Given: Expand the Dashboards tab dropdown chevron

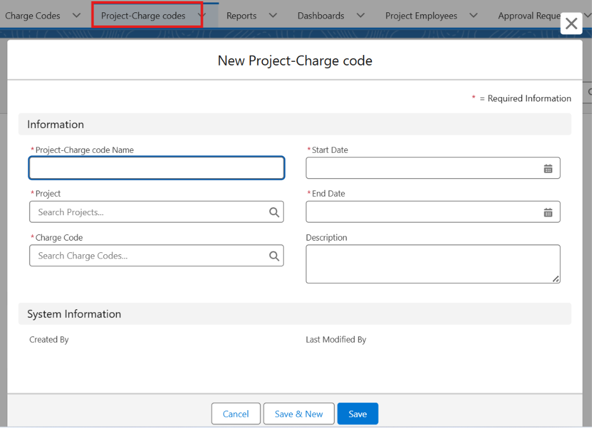Looking at the screenshot, I should click(x=361, y=15).
